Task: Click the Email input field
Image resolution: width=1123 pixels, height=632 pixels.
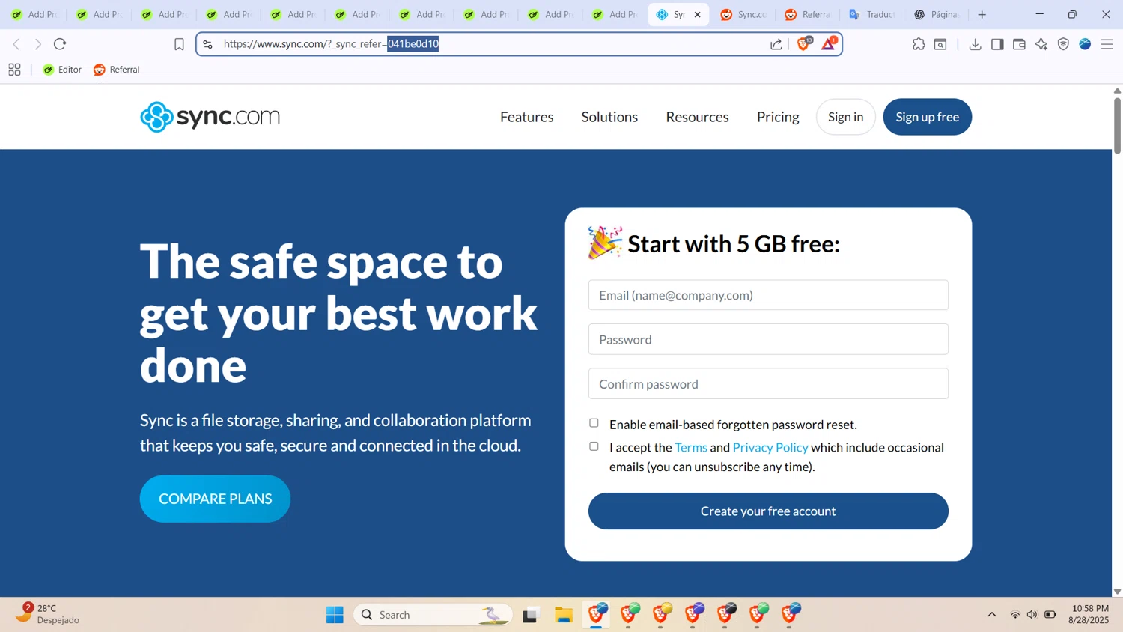Action: pyautogui.click(x=768, y=295)
